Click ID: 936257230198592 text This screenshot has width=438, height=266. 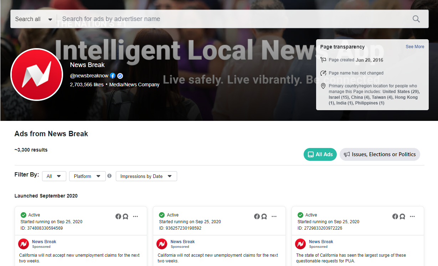coord(180,228)
